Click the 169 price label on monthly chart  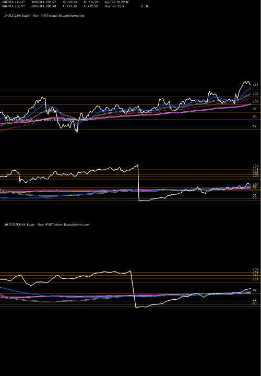255,269
